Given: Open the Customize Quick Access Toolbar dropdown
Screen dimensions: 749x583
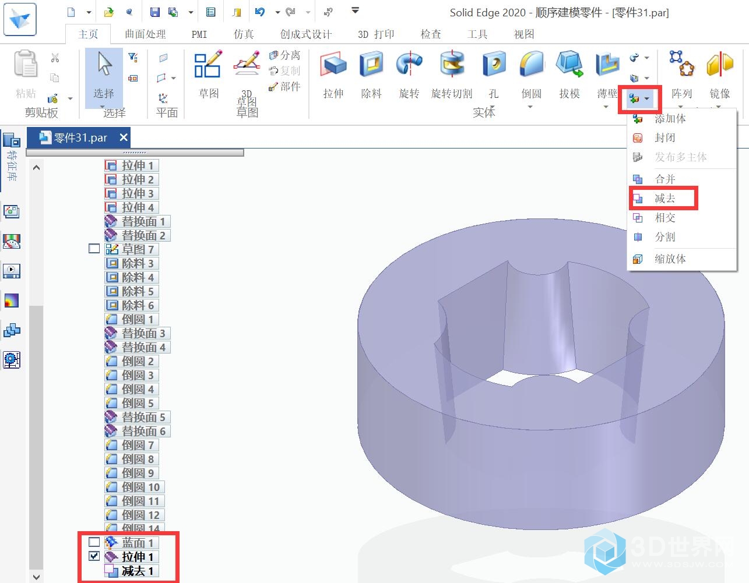Looking at the screenshot, I should (355, 11).
